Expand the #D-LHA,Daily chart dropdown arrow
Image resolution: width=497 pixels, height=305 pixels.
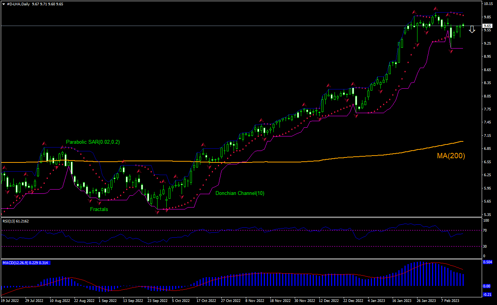tap(4, 3)
